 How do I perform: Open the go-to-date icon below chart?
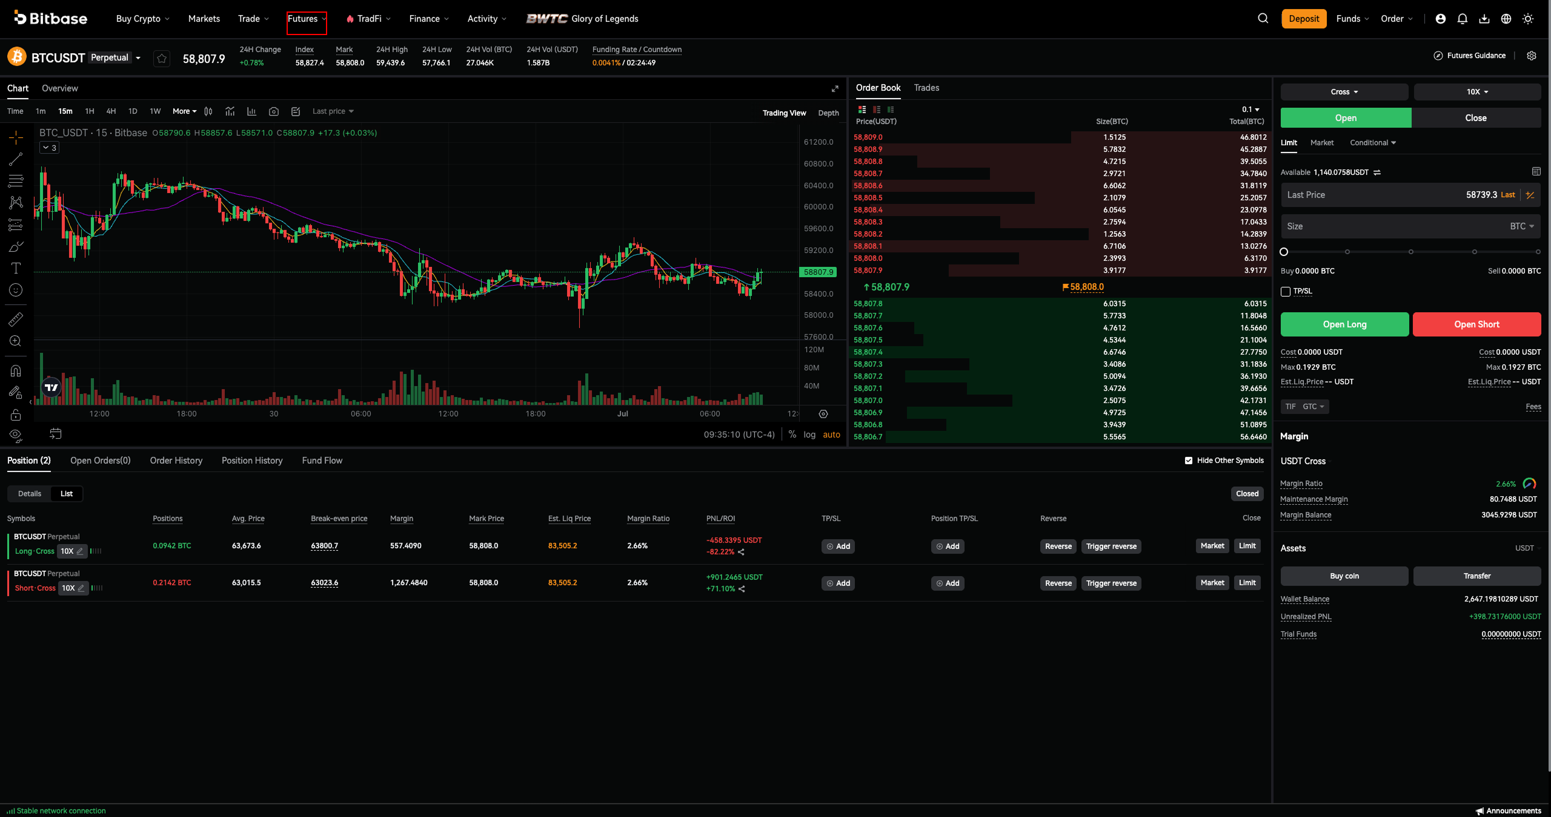click(55, 434)
